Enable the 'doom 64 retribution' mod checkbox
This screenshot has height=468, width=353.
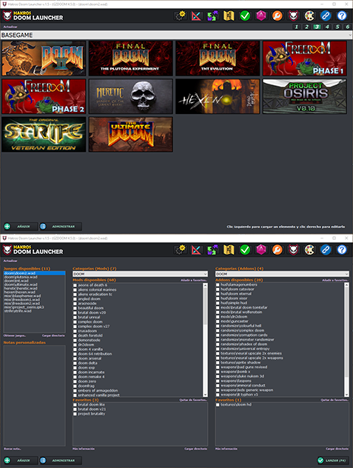(x=75, y=354)
